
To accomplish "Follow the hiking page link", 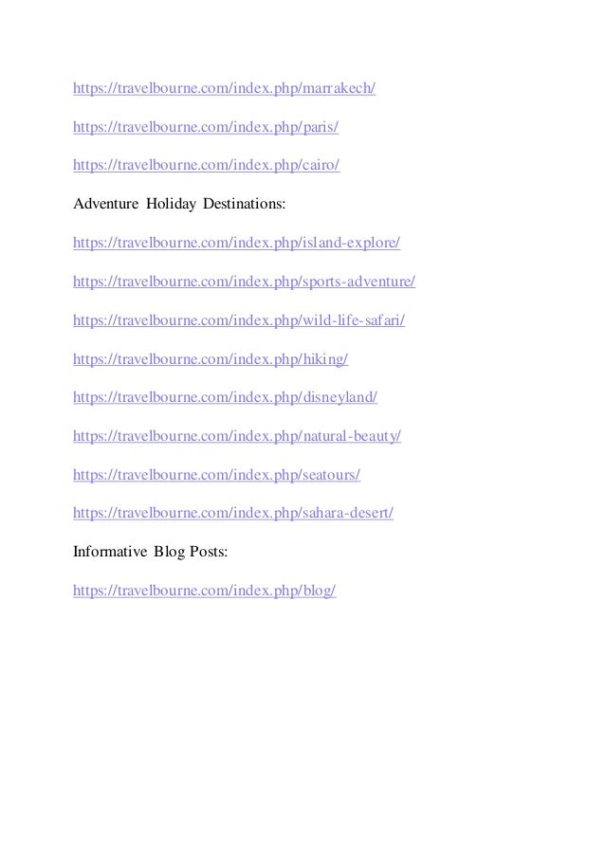I will pyautogui.click(x=211, y=359).
